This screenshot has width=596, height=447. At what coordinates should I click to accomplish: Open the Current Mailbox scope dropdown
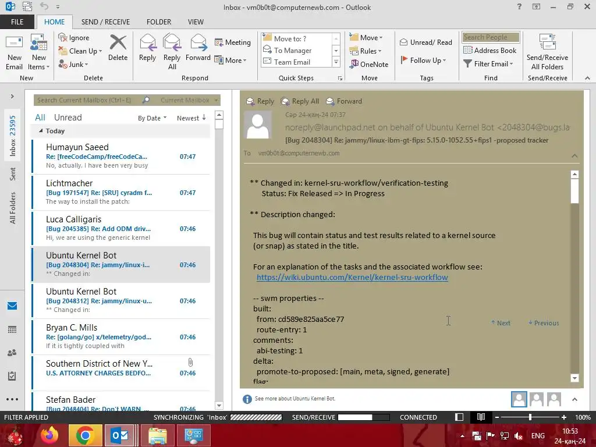[x=189, y=100]
